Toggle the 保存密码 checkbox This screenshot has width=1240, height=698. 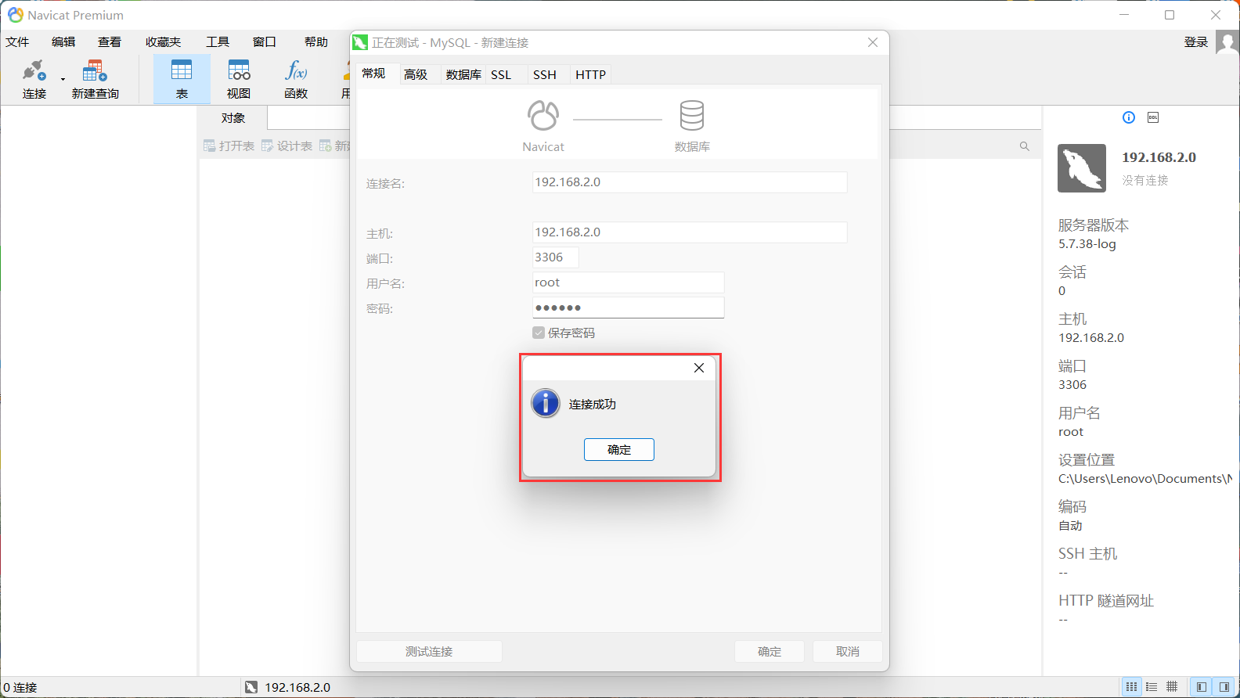click(539, 333)
